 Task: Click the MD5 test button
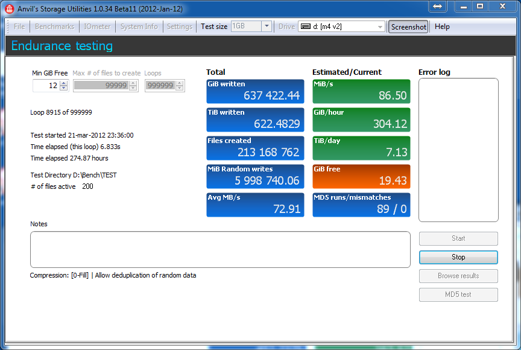point(458,294)
